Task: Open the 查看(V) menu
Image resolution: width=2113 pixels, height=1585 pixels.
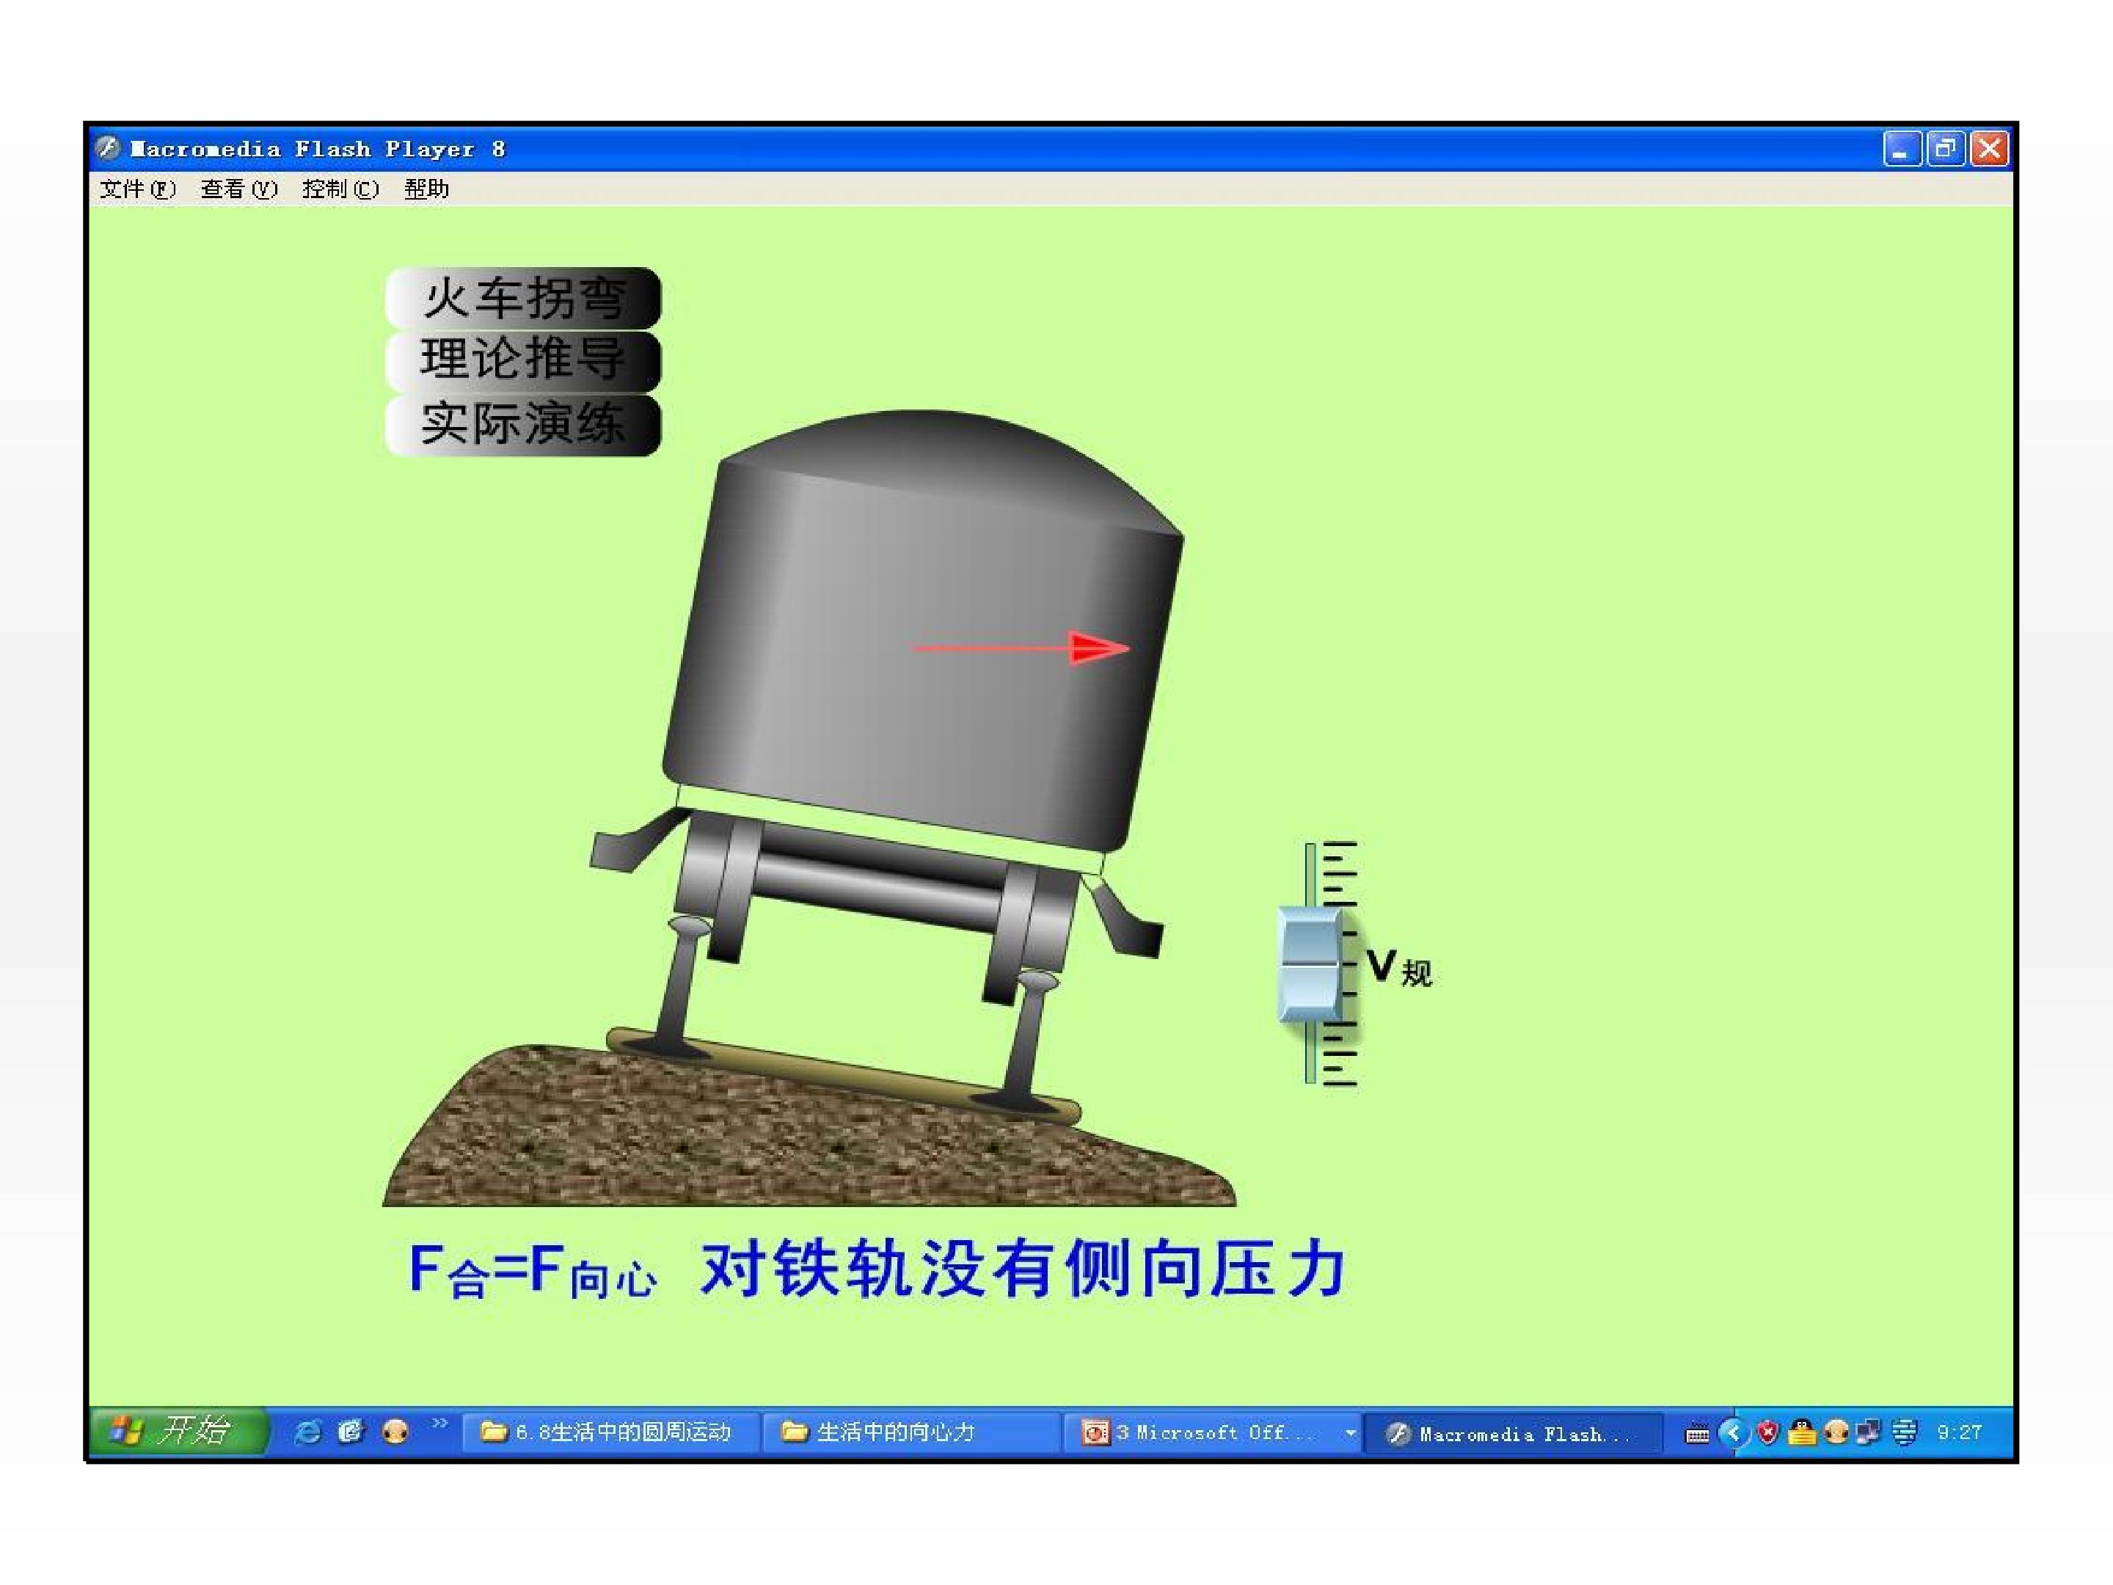Action: (x=238, y=189)
